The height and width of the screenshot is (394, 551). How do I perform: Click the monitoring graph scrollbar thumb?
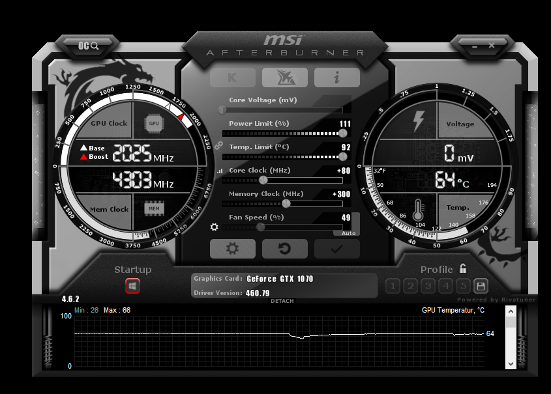[511, 322]
